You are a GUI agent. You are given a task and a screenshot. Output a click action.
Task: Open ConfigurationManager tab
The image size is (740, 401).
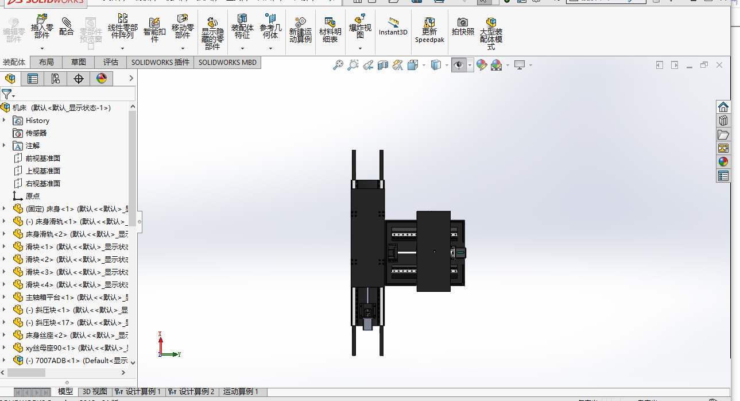click(x=56, y=79)
